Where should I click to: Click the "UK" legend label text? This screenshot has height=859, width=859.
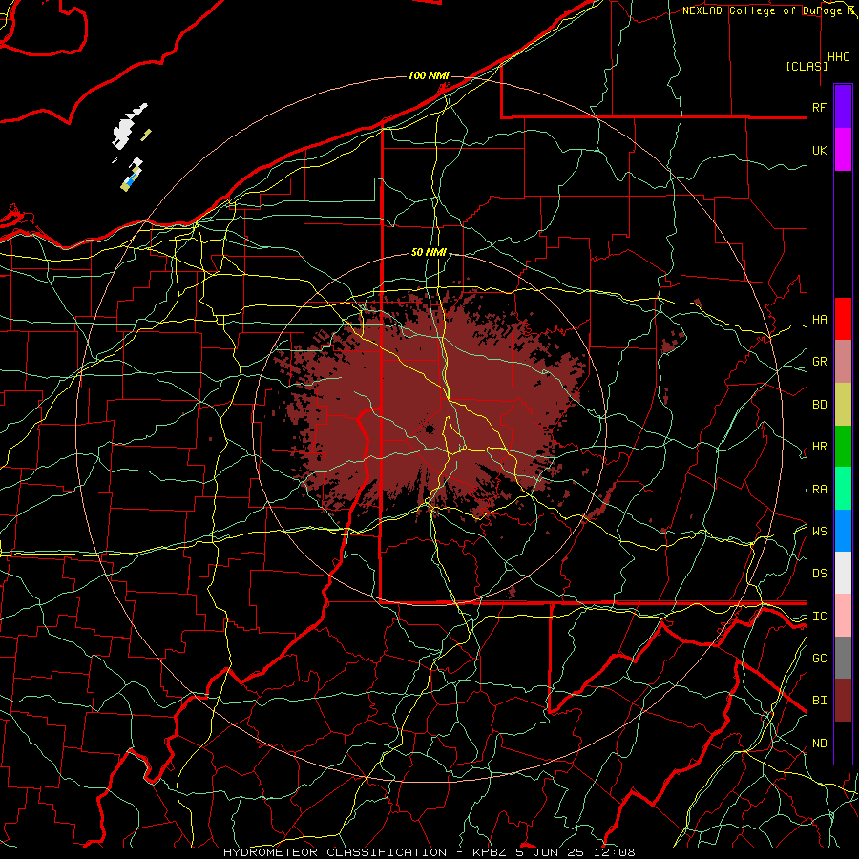pos(820,151)
